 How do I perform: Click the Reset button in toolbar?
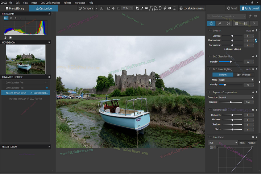point(232,8)
